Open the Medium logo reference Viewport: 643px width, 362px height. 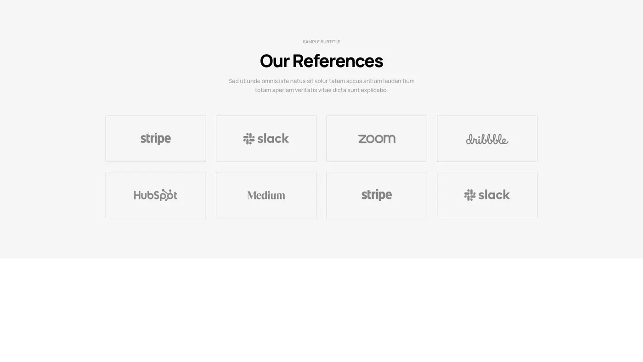click(x=266, y=195)
